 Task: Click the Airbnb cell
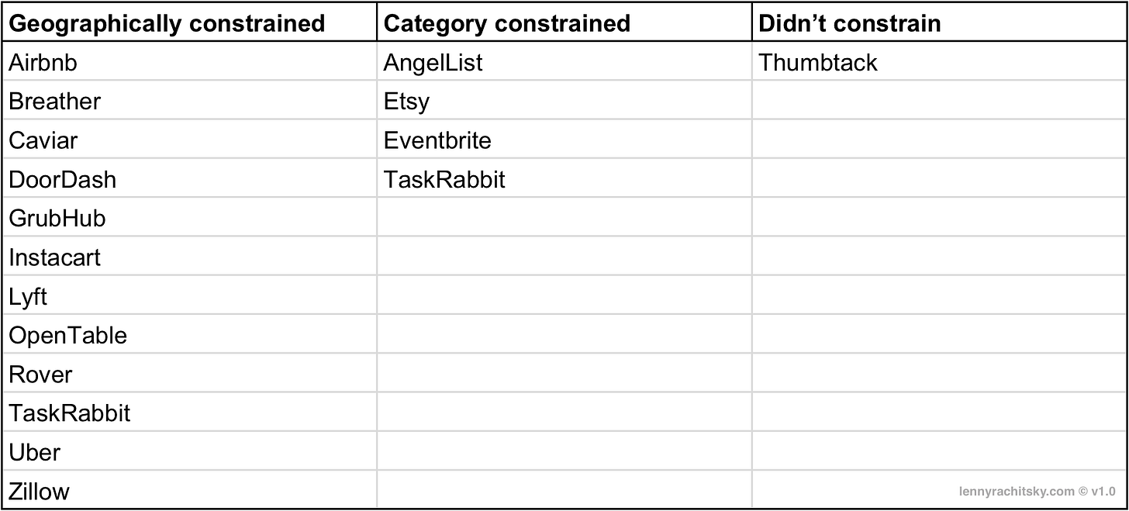tap(189, 61)
